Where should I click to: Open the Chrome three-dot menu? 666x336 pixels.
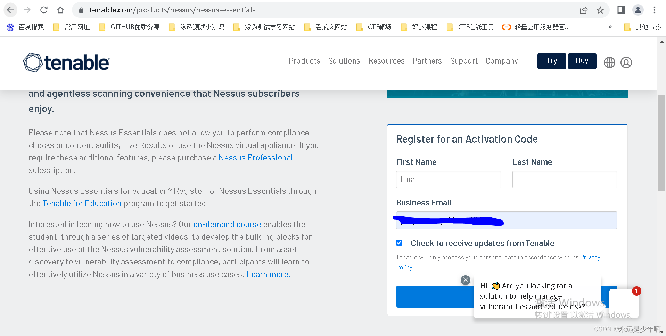click(655, 10)
